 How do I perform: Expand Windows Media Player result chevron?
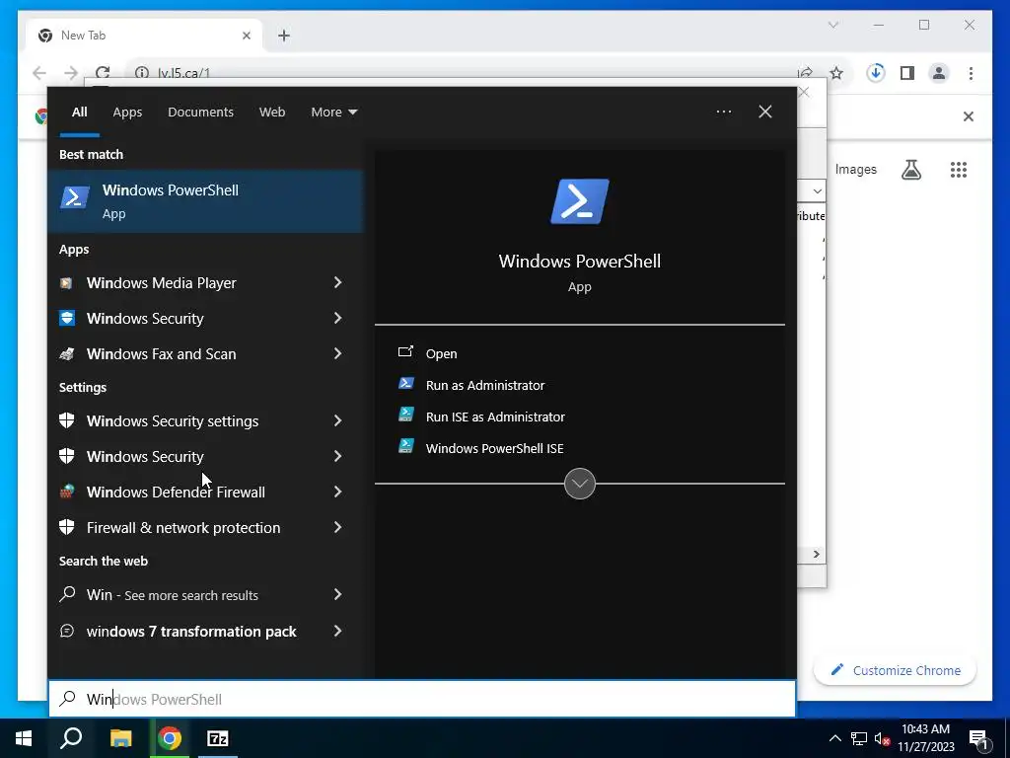[337, 282]
